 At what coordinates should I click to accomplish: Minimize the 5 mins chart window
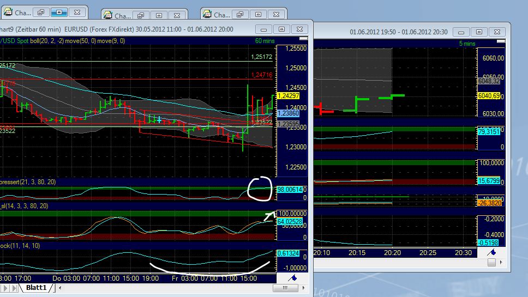pos(461,32)
